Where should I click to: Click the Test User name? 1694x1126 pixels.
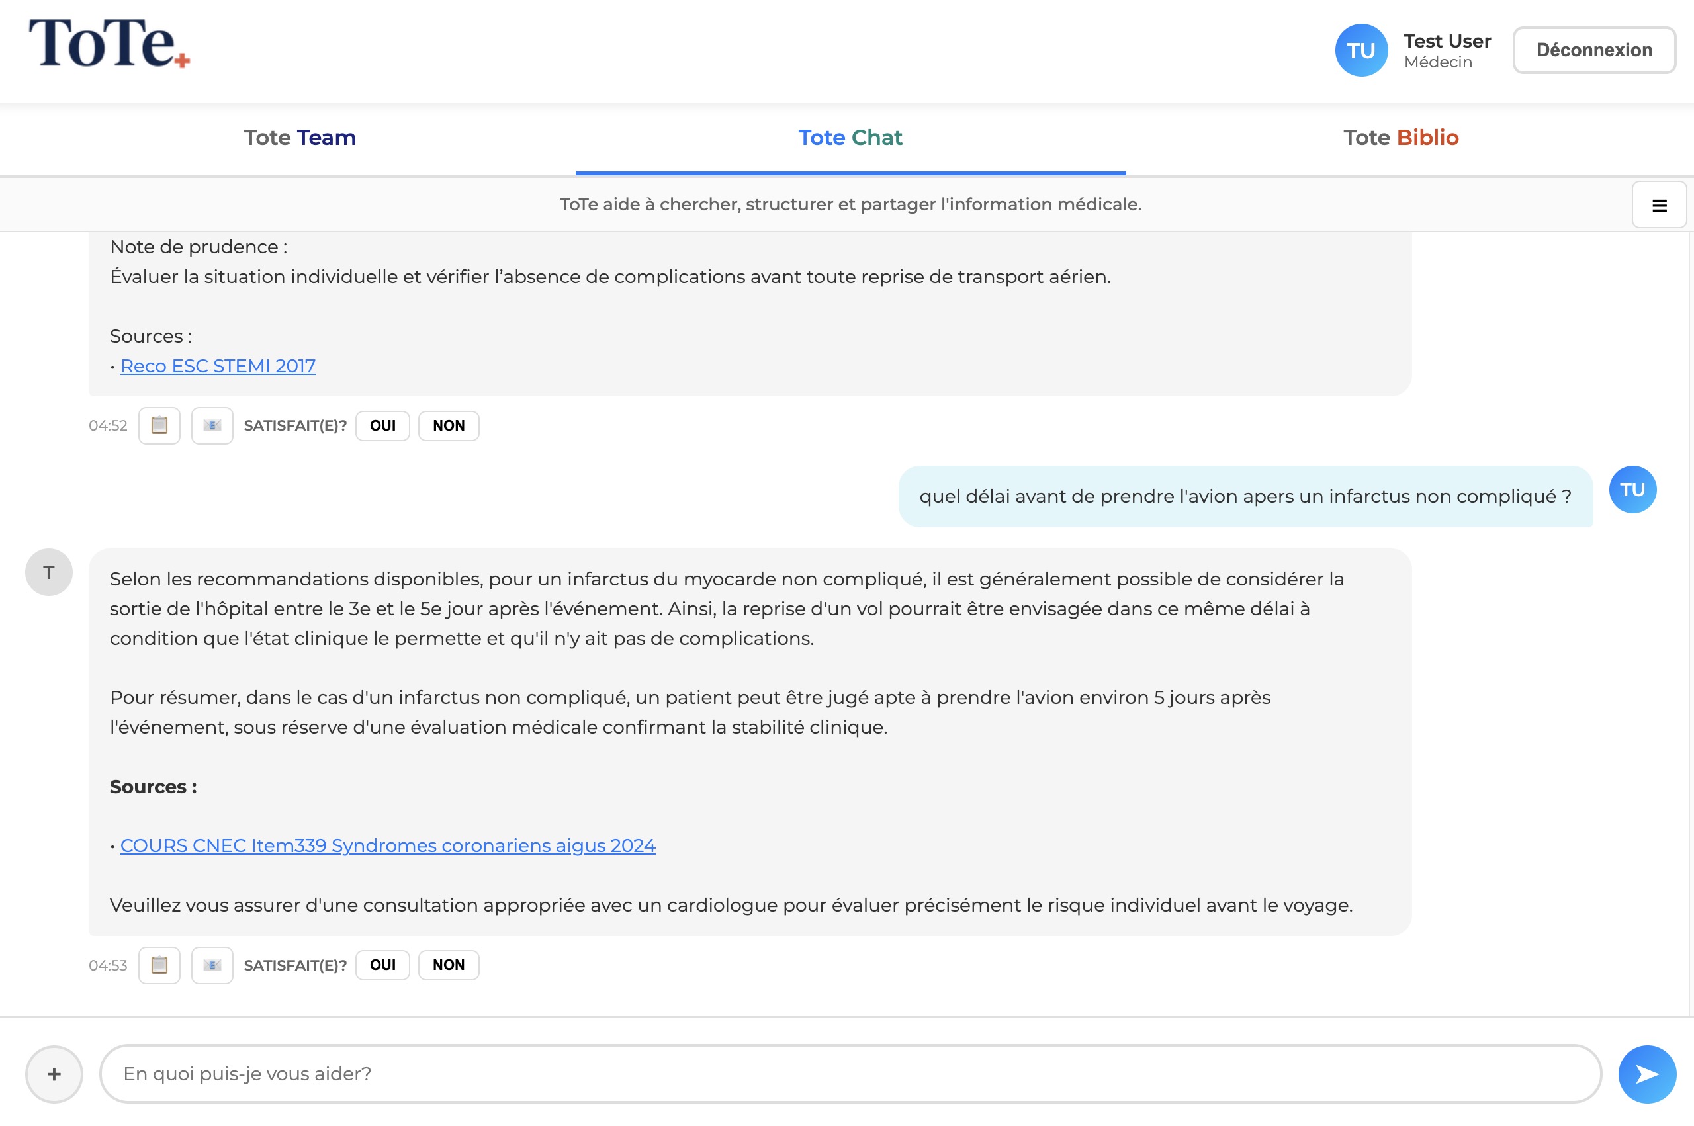pos(1447,41)
